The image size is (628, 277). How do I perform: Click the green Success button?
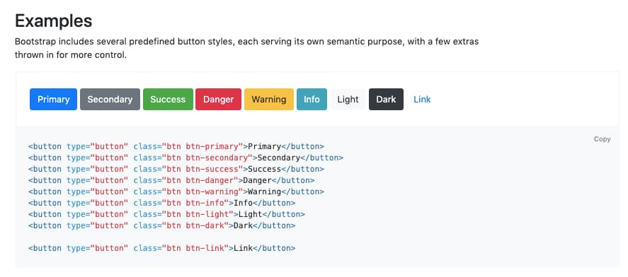click(168, 99)
